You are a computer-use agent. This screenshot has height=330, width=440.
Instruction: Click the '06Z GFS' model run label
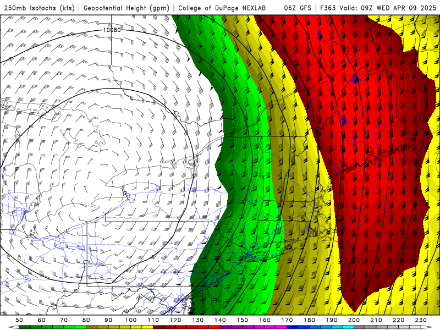click(x=298, y=8)
